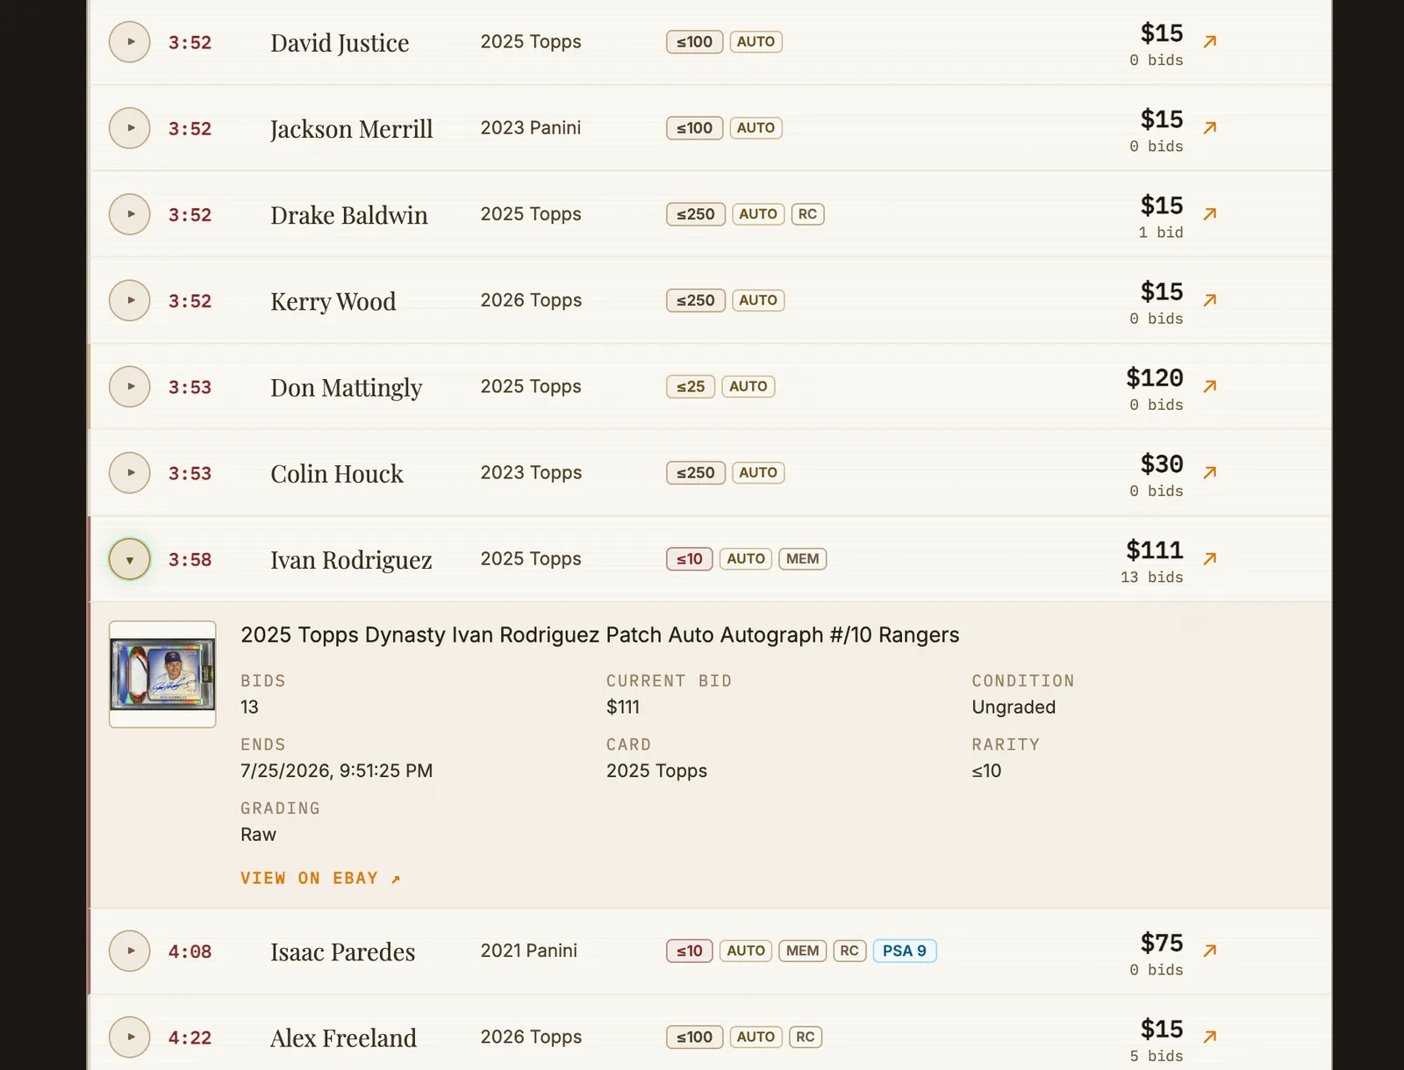1404x1070 pixels.
Task: Click the Ivan Rodriguez card thumbnail
Action: (x=162, y=674)
